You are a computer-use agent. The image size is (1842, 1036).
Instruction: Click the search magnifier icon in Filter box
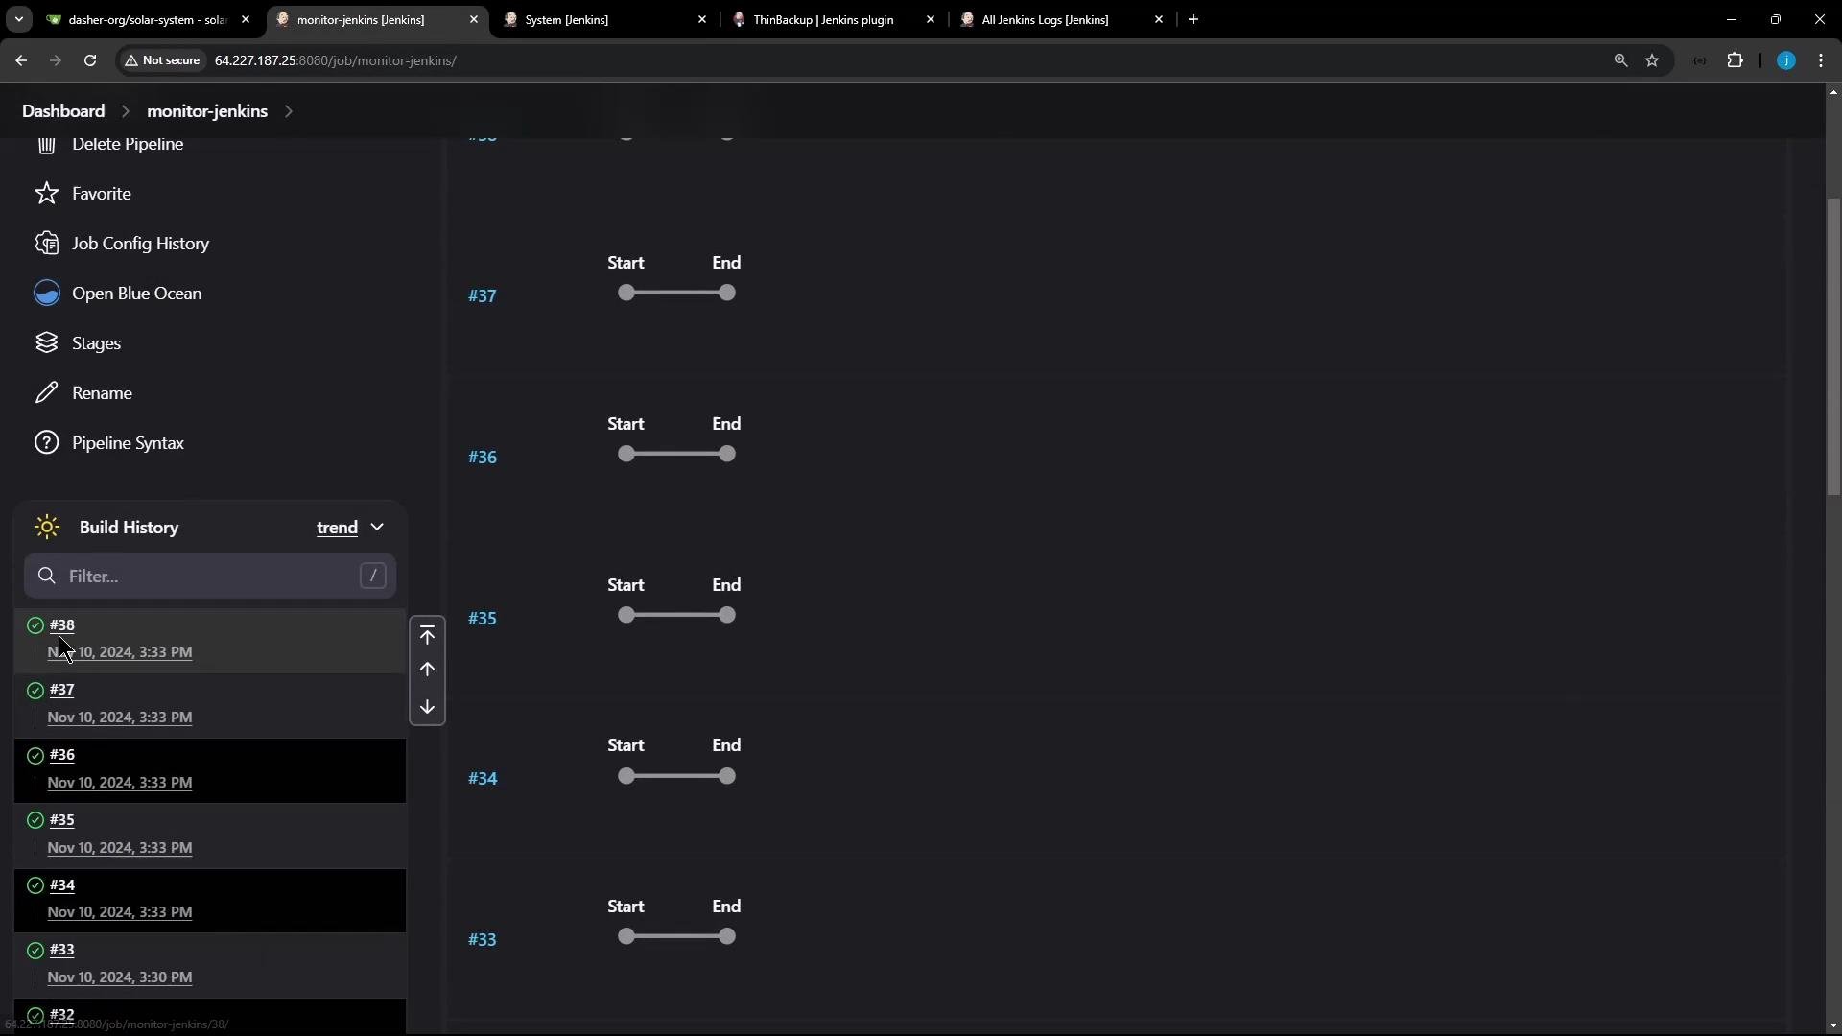coord(46,576)
